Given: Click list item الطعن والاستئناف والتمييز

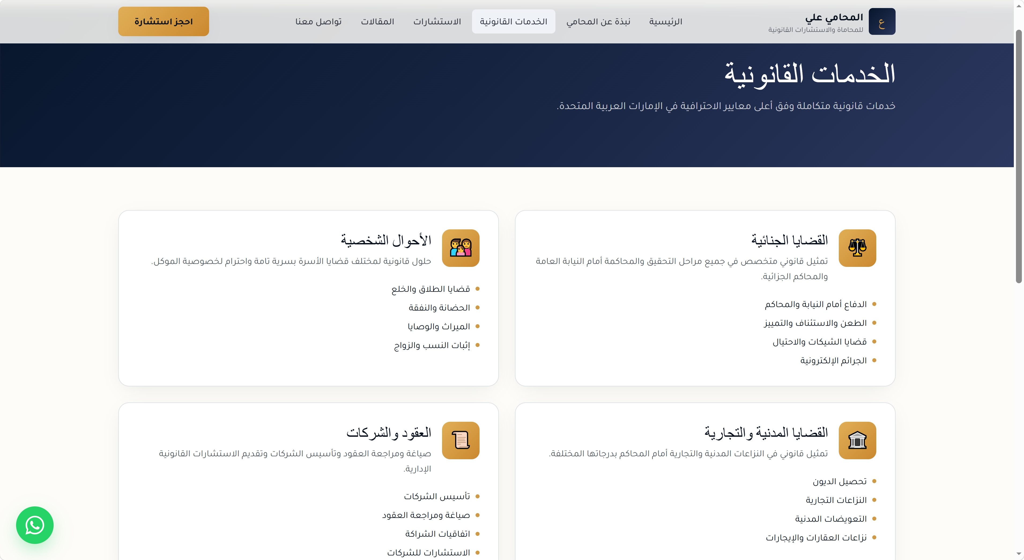Looking at the screenshot, I should 815,323.
